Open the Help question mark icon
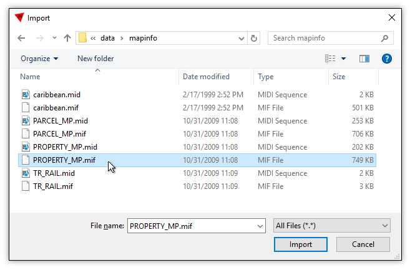 coord(386,59)
